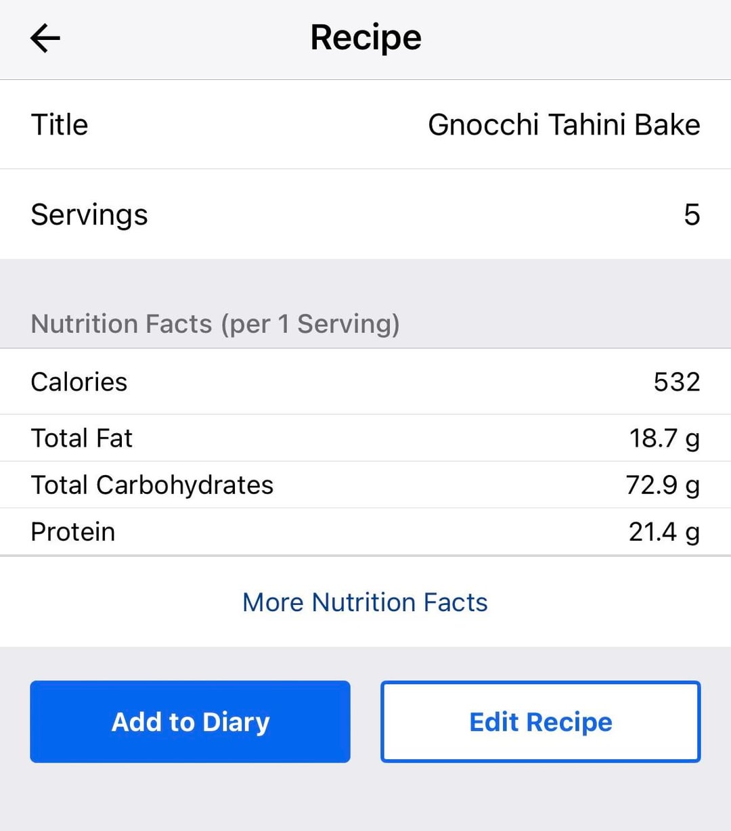Image resolution: width=731 pixels, height=831 pixels.
Task: Tap the servings count value 5
Action: pos(691,215)
